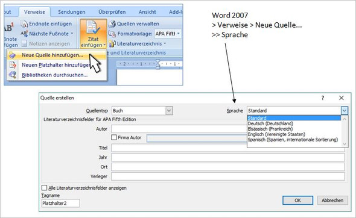Click the Literaturverzeichnis icon
This screenshot has width=356, height=218.
pyautogui.click(x=112, y=43)
